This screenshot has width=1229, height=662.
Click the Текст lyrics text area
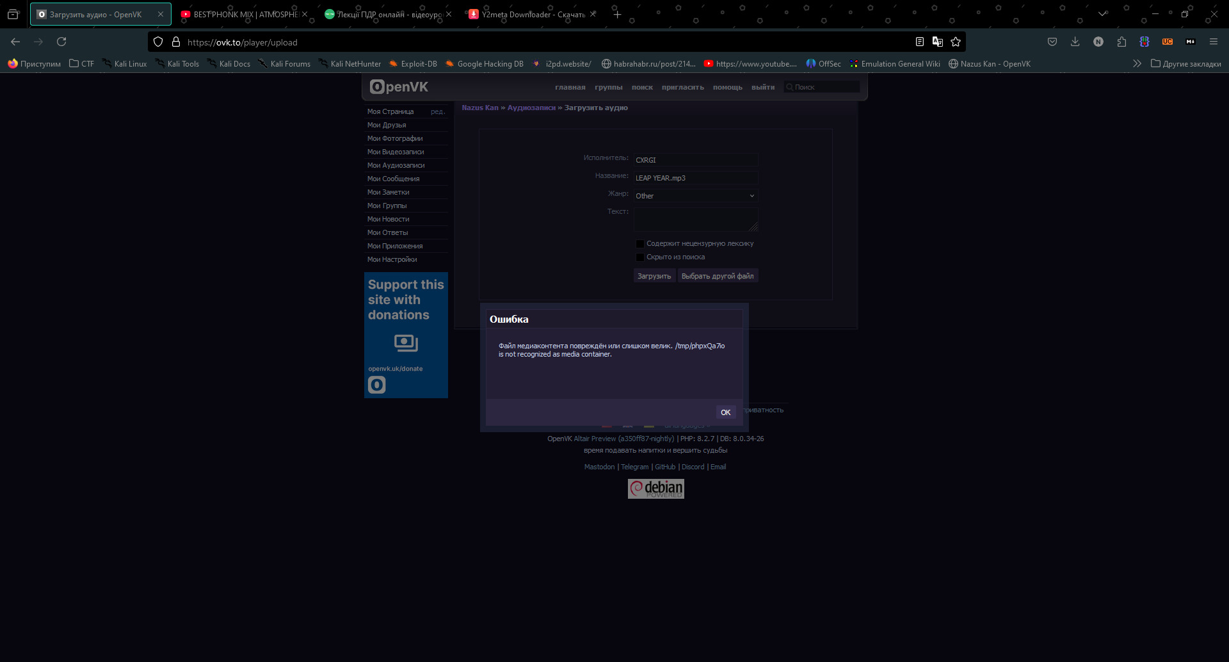696,220
